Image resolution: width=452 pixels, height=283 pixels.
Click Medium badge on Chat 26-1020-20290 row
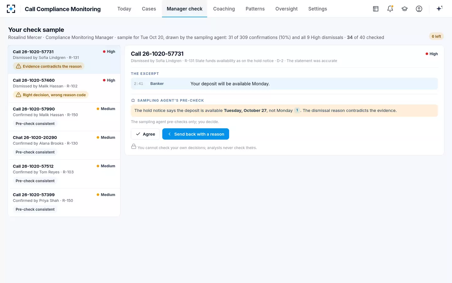pos(106,137)
